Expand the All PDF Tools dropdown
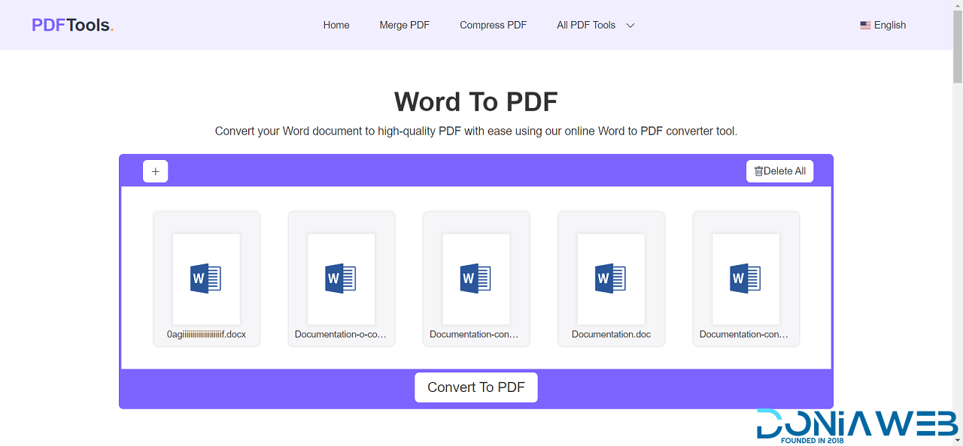Viewport: 963px width, 446px height. pos(586,25)
